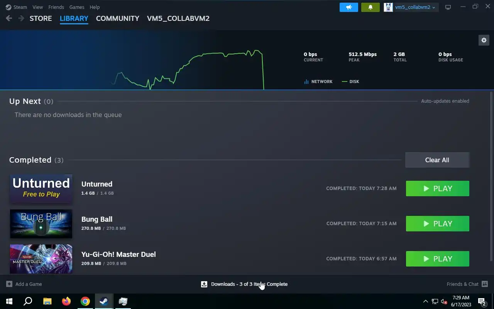Image resolution: width=494 pixels, height=309 pixels.
Task: Play Unturned
Action: (438, 188)
